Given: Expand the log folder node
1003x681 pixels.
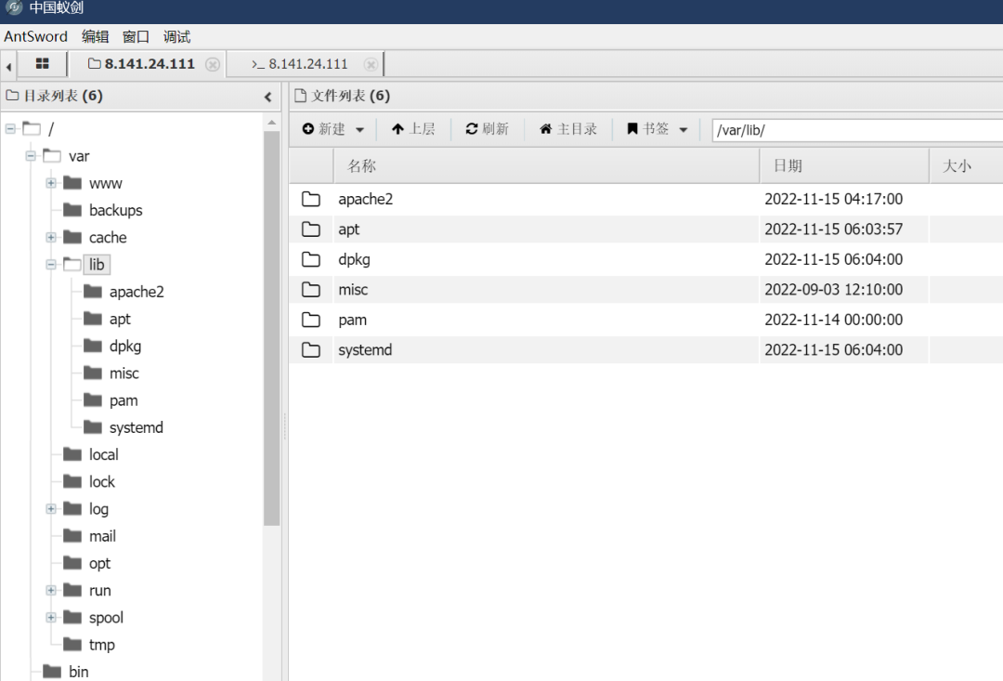Looking at the screenshot, I should [x=51, y=509].
